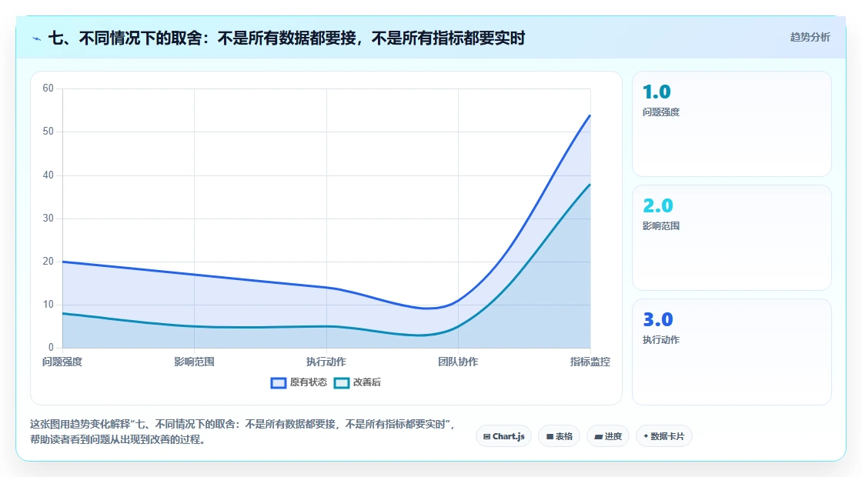Image resolution: width=862 pixels, height=477 pixels.
Task: Click the icon inside the 表格 tag
Action: (550, 437)
